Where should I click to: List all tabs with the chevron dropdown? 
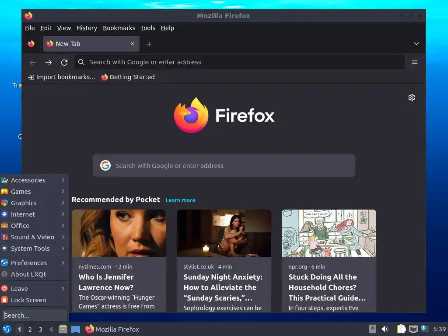(x=416, y=44)
